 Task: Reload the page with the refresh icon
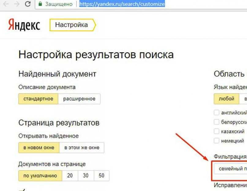(x=28, y=4)
